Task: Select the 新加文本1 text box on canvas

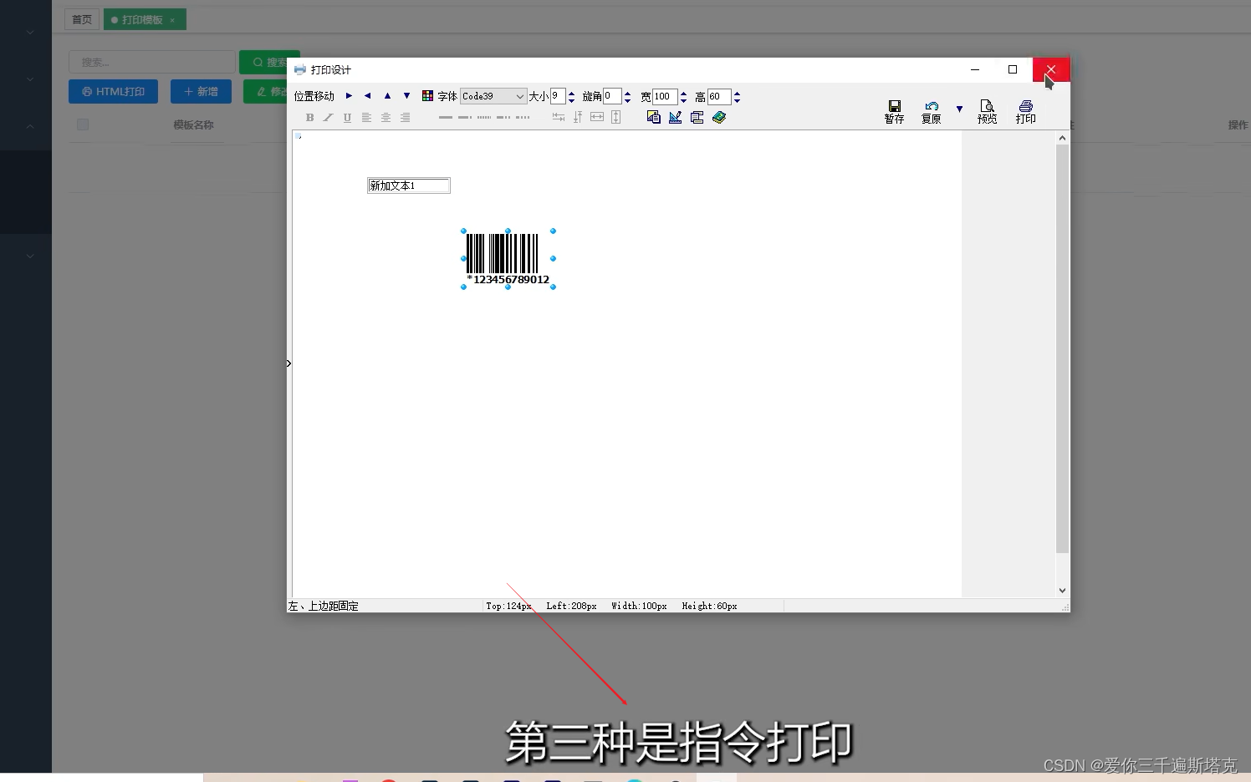Action: coord(409,185)
